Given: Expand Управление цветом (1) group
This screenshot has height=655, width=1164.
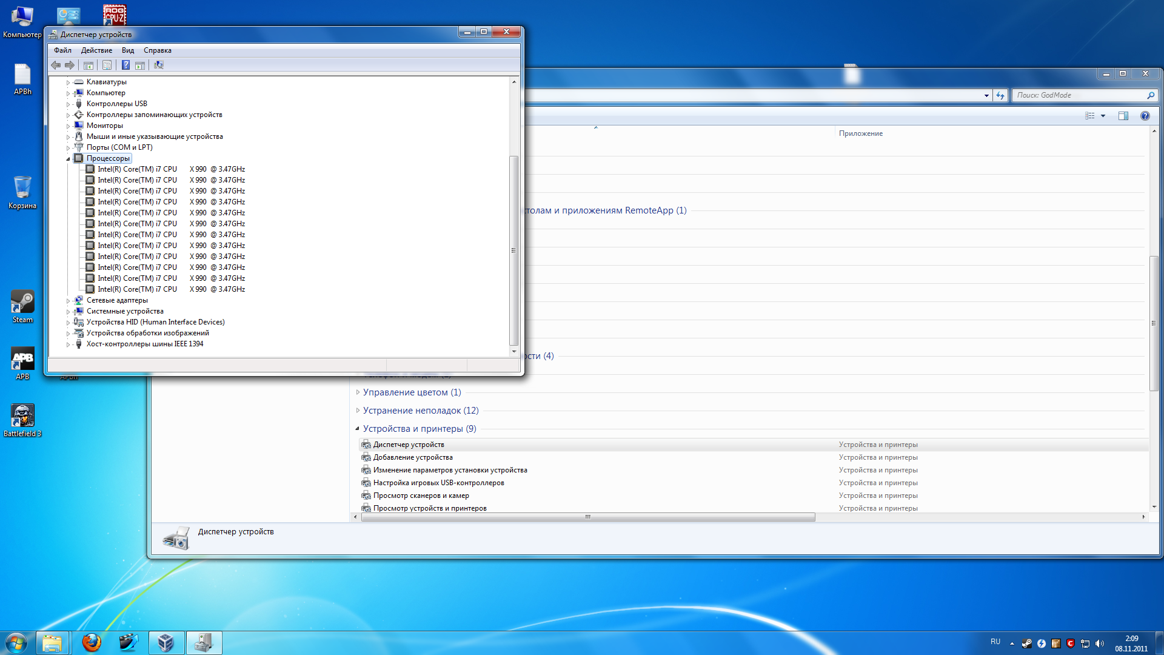Looking at the screenshot, I should click(x=358, y=392).
